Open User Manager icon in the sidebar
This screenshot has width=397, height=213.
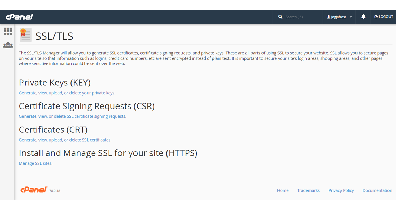[8, 45]
